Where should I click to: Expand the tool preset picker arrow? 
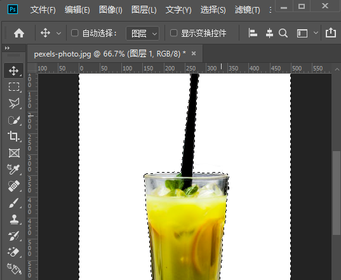[58, 34]
